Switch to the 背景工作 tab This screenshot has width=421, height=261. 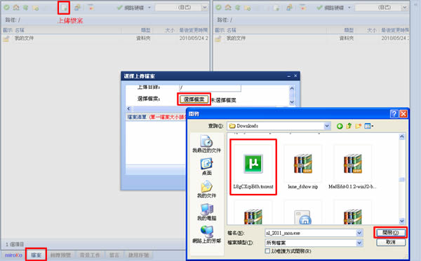(90, 255)
